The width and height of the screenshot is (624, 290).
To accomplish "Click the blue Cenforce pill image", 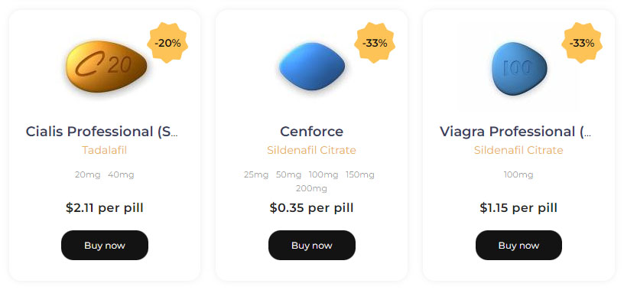I will pos(311,66).
